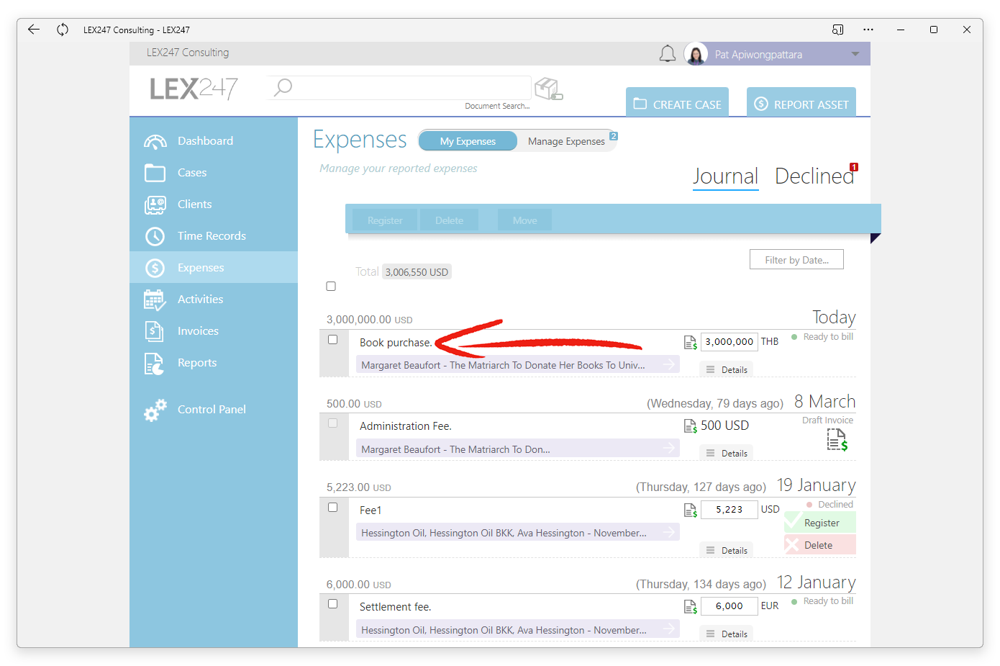Click the Clients contact icon

(155, 204)
